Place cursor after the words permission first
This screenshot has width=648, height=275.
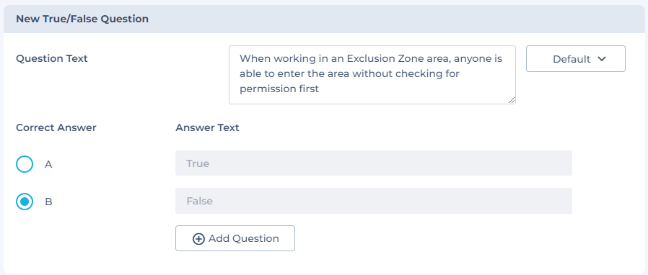pos(320,89)
